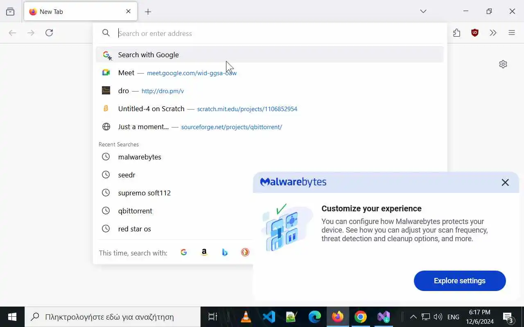Open the sourceforge qbittorrent suggestion

coord(270,127)
